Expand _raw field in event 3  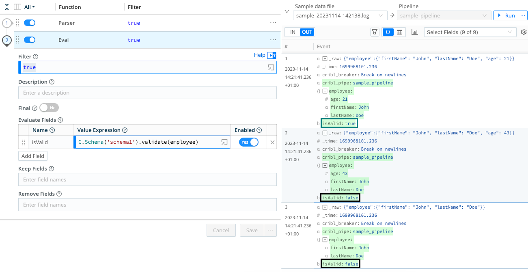pos(325,207)
